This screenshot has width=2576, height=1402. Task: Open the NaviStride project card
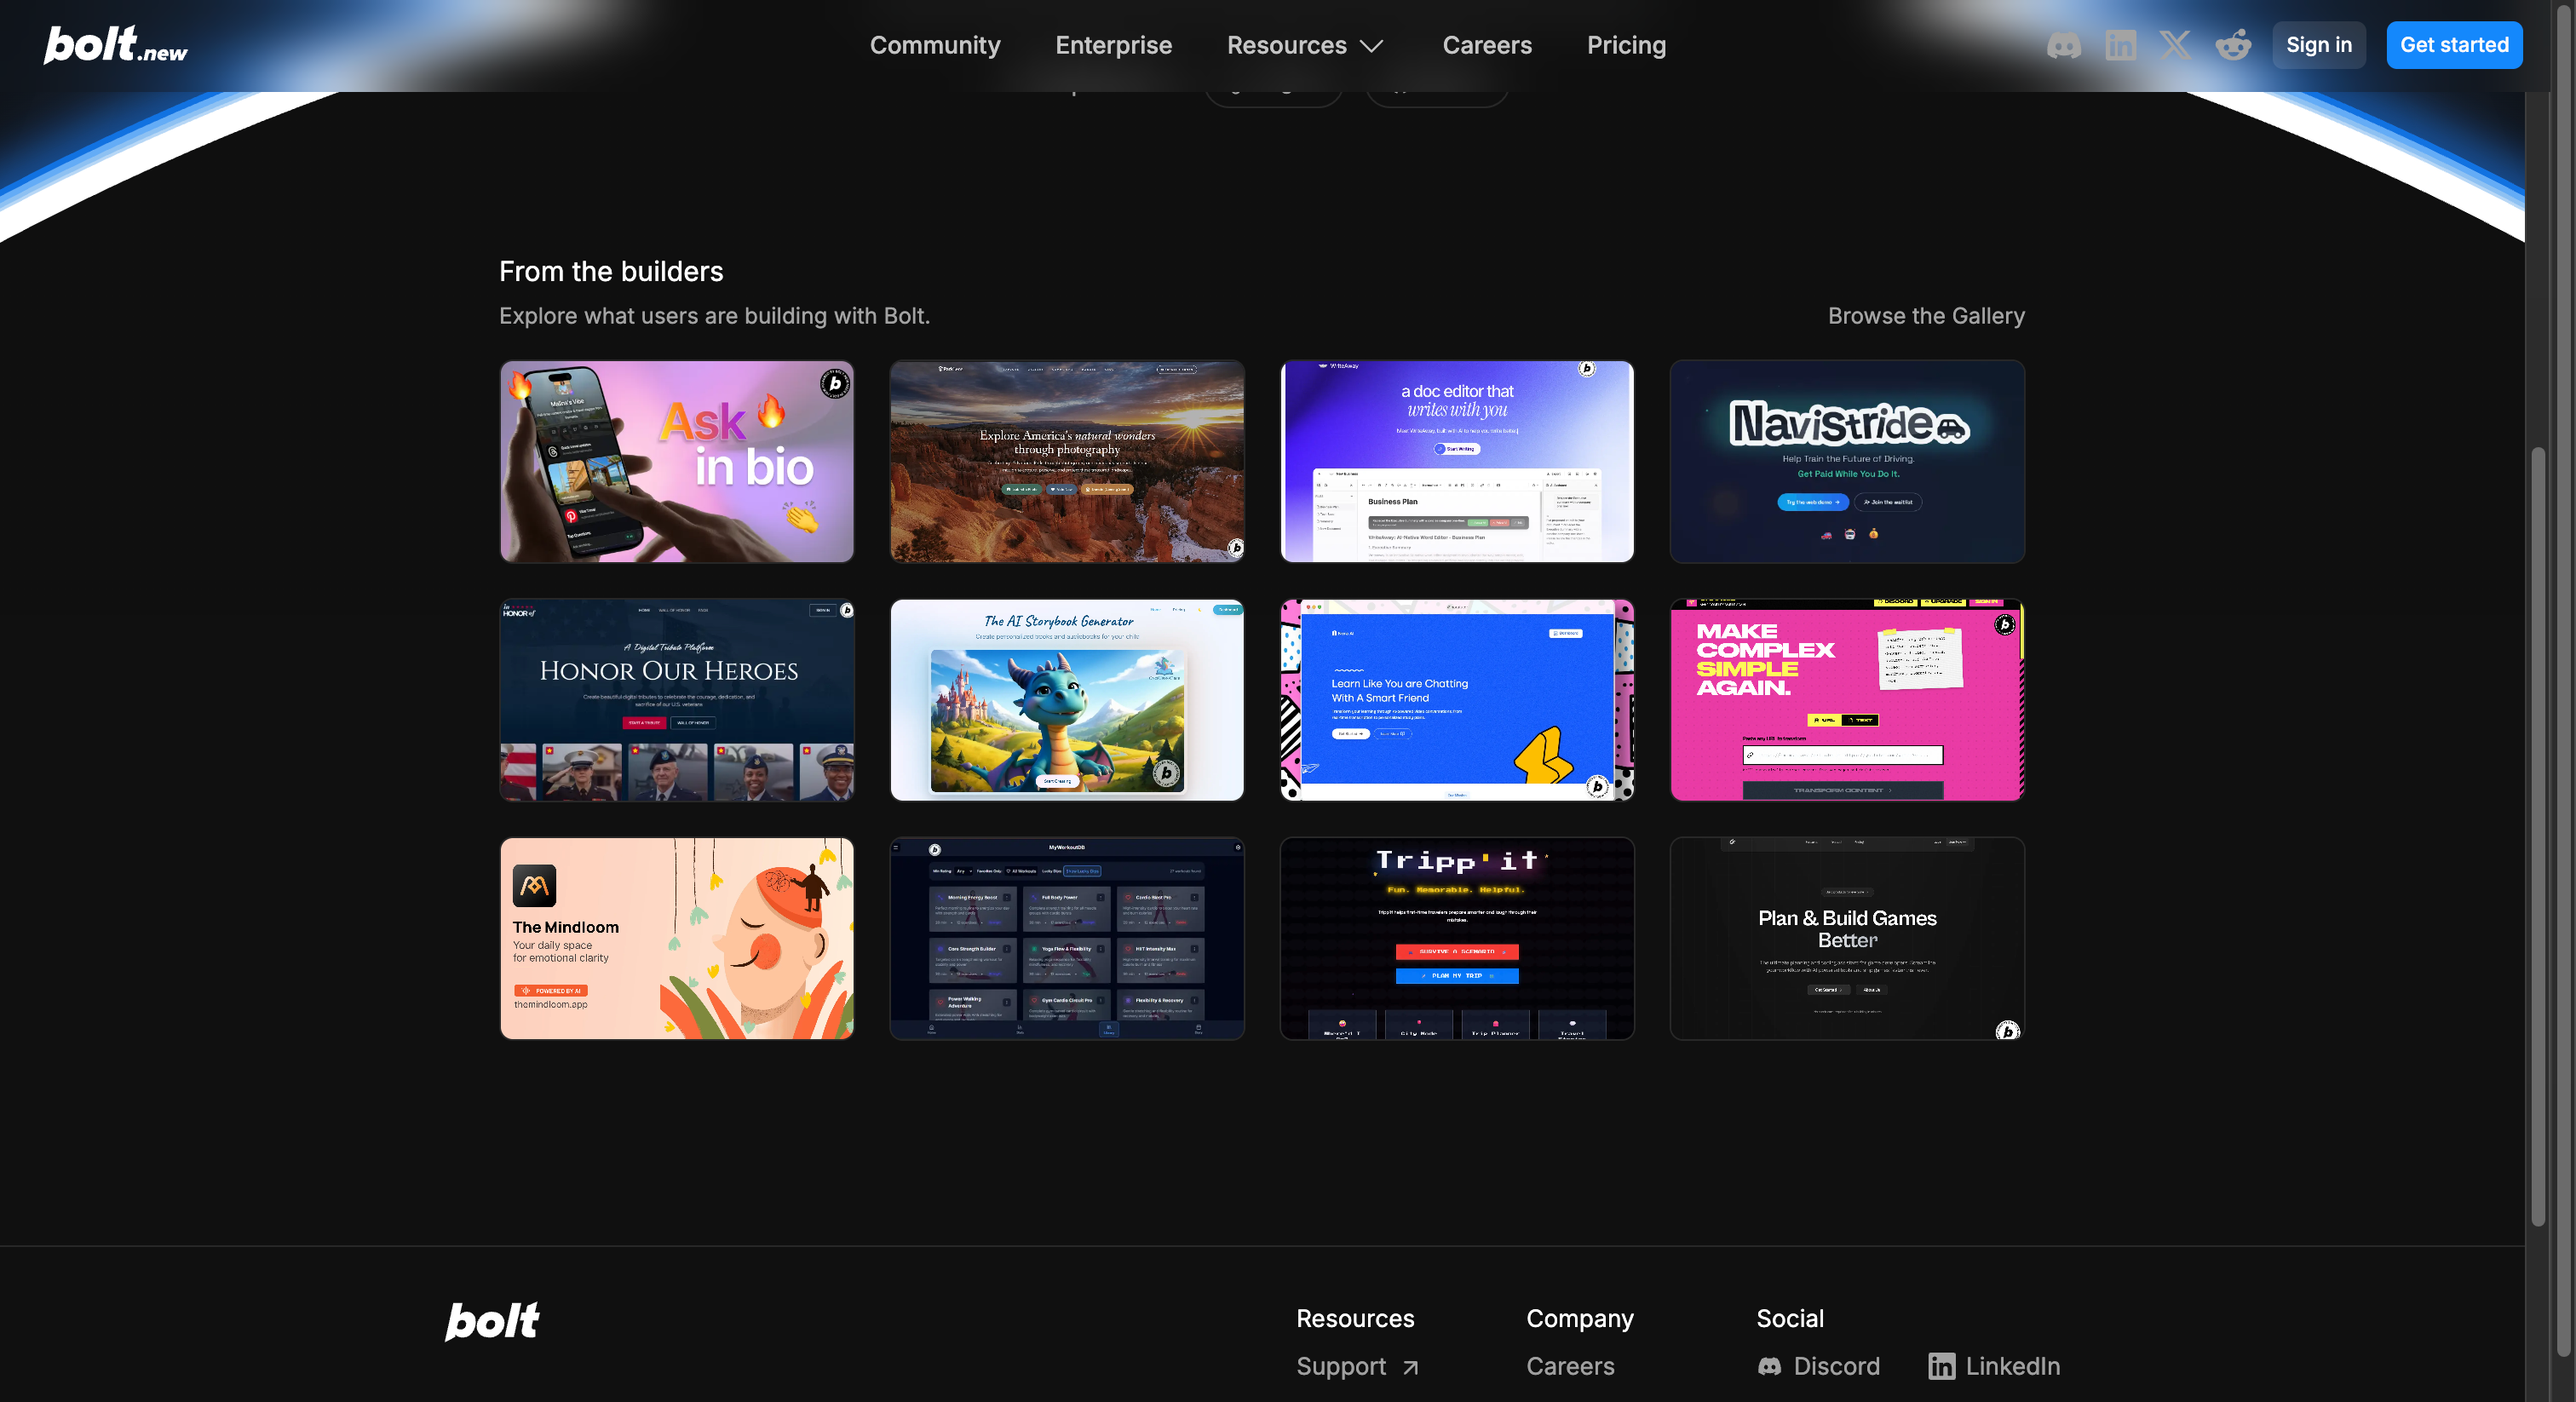(x=1847, y=462)
